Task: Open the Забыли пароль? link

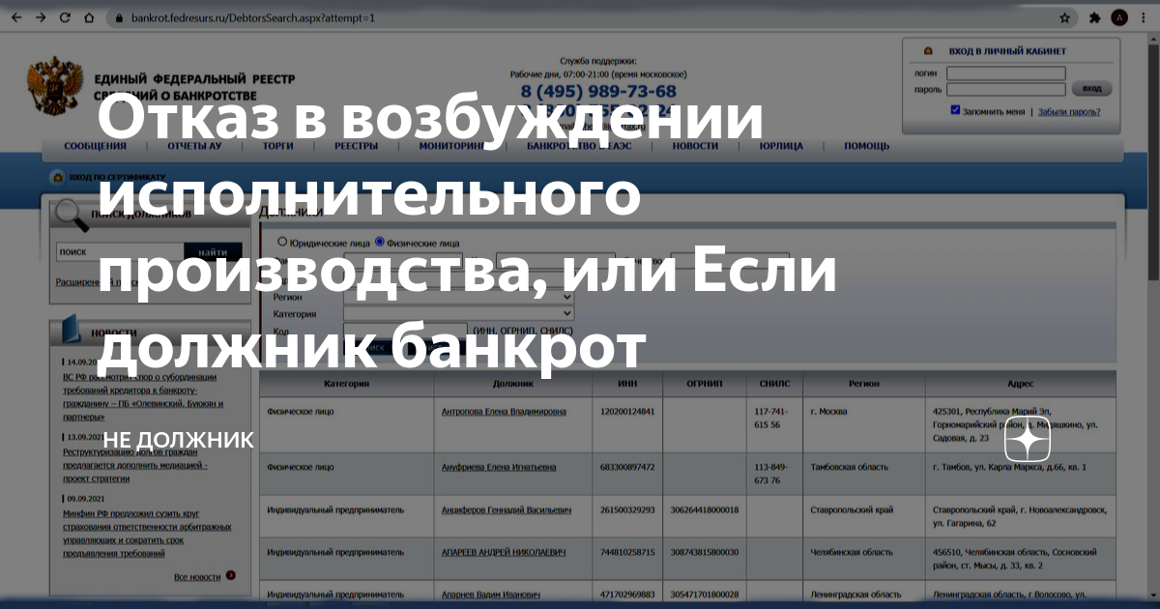Action: [1068, 111]
